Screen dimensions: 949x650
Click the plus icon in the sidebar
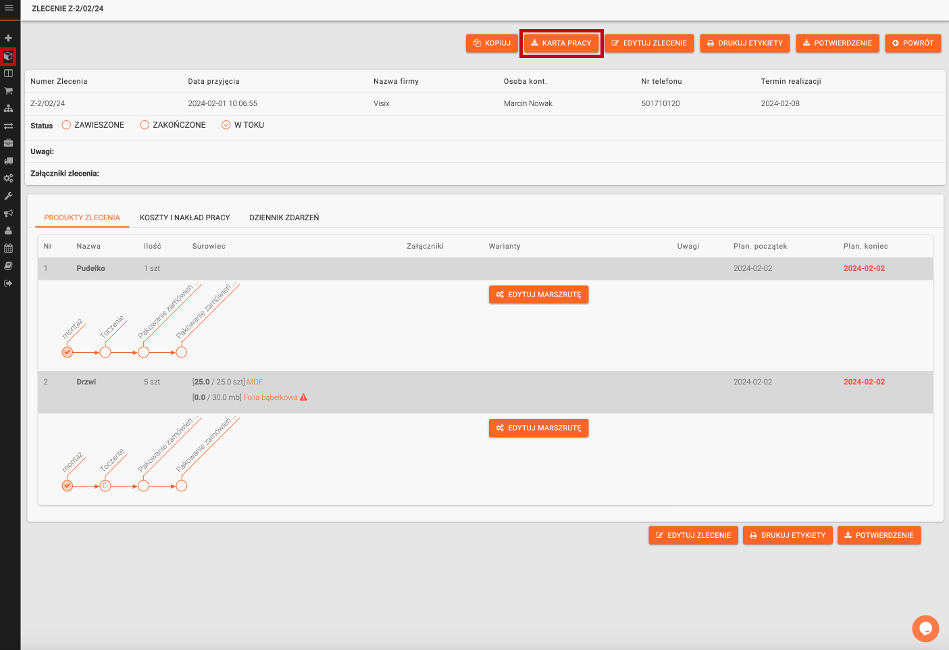point(9,38)
